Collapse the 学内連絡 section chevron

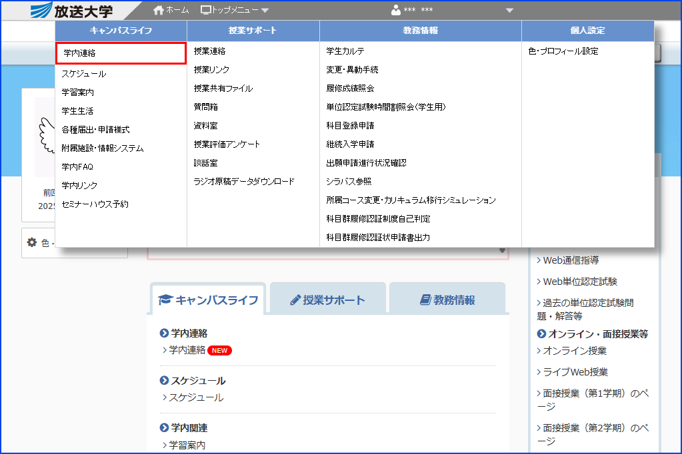(x=164, y=334)
